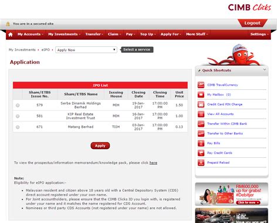Expand the My Accounts menu
The image size is (278, 223).
pos(30,34)
